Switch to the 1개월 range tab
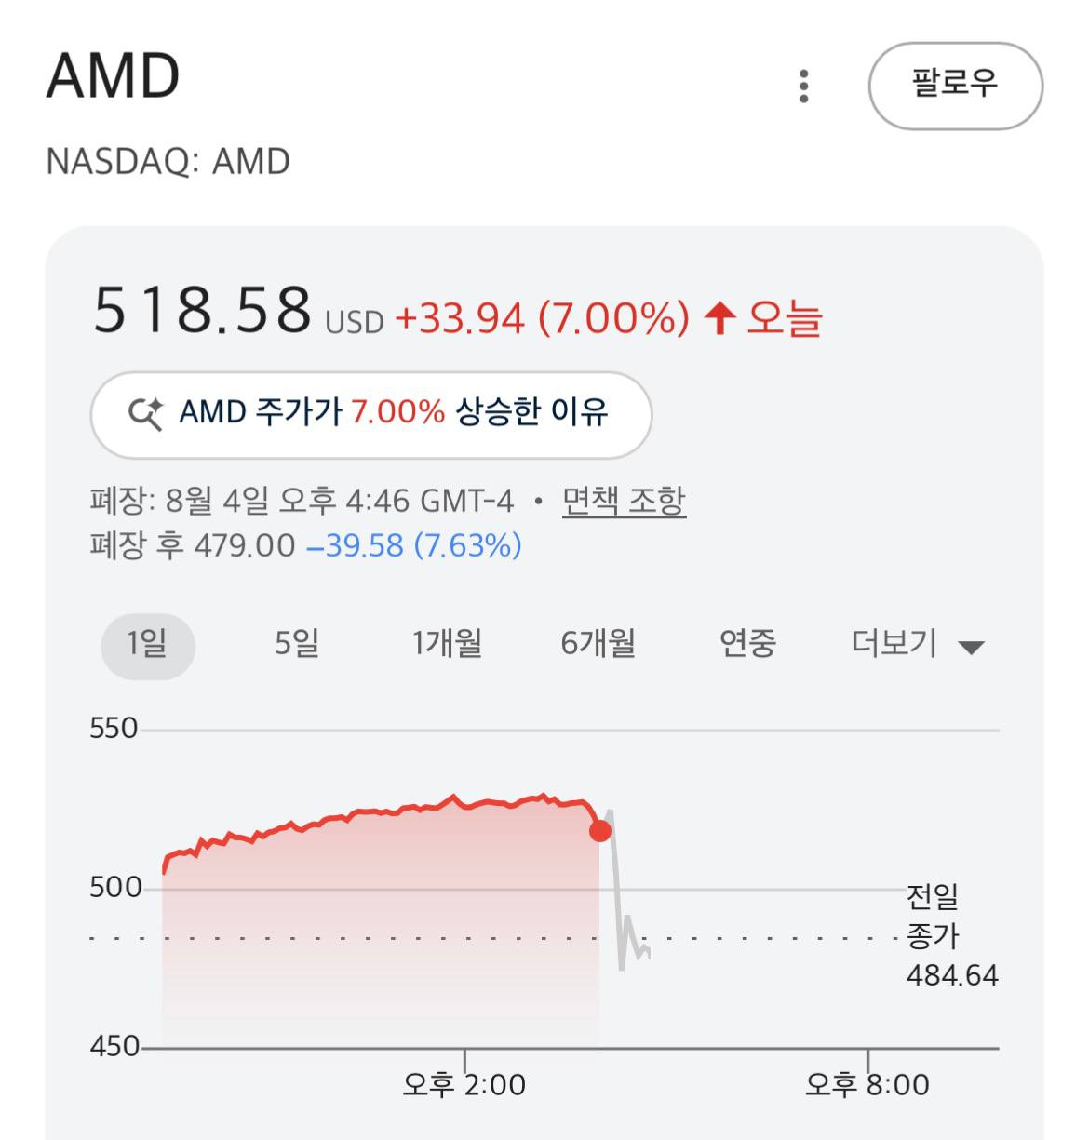This screenshot has height=1140, width=1089. 447,644
